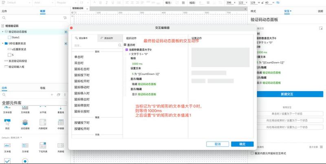This screenshot has height=164, width=326.
Task: Click the search icon in event list
Action: pyautogui.click(x=120, y=45)
